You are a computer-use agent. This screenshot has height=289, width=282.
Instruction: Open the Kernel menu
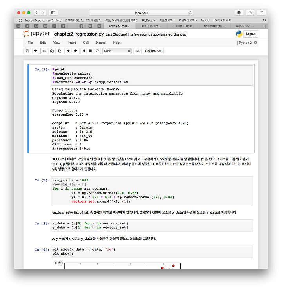coord(101,43)
